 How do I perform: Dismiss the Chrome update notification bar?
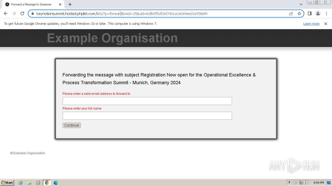326,24
